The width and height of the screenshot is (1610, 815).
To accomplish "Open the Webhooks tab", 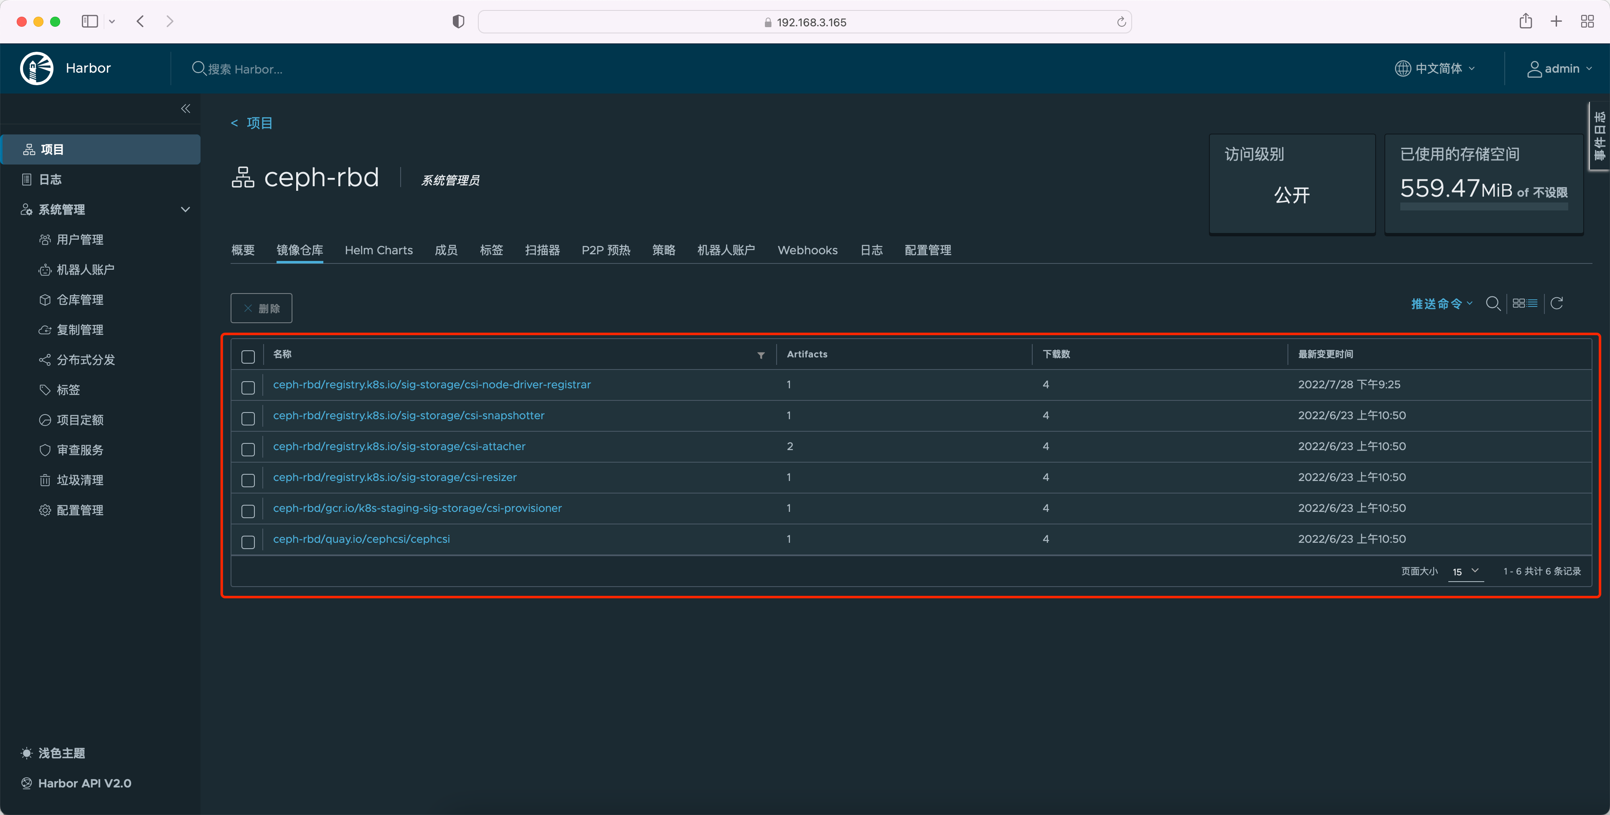I will (808, 250).
